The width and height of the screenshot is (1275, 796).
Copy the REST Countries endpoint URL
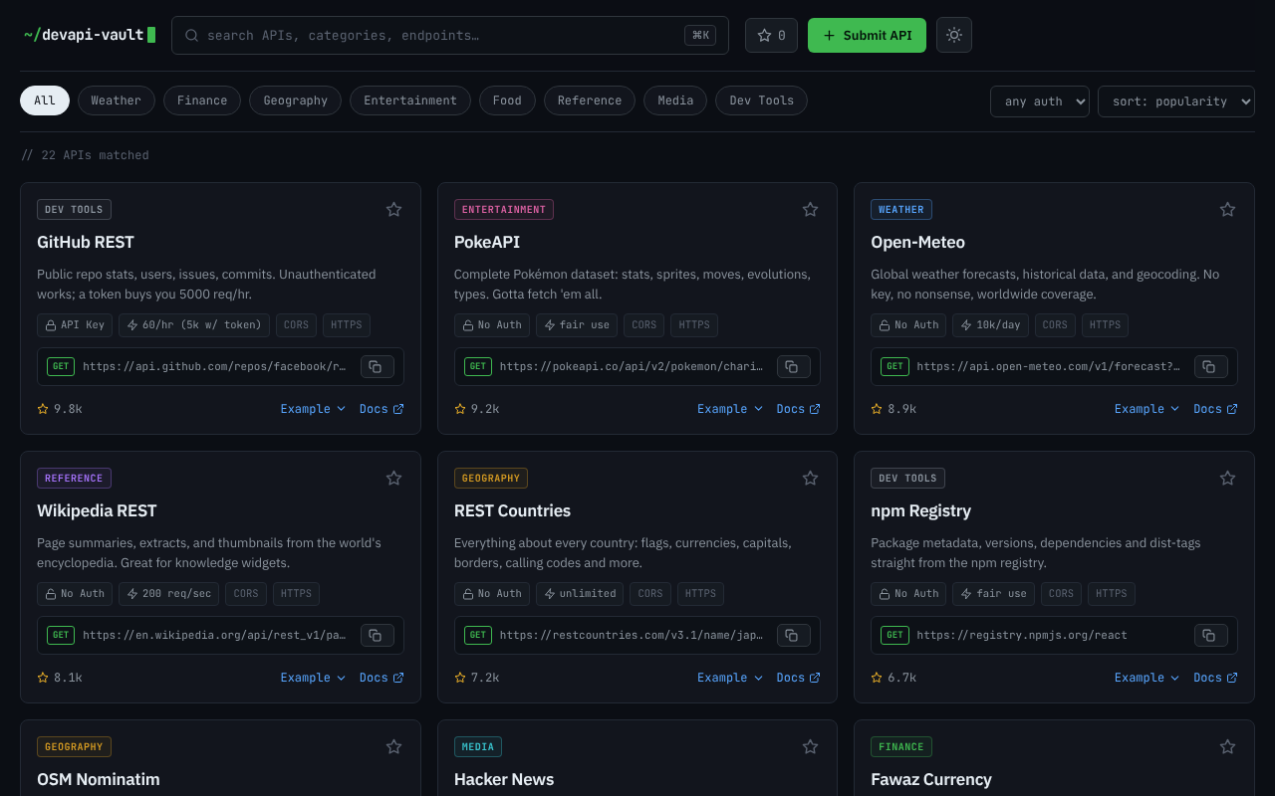[793, 635]
